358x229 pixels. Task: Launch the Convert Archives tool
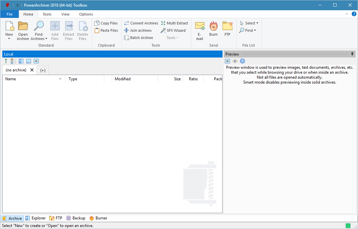[x=141, y=23]
